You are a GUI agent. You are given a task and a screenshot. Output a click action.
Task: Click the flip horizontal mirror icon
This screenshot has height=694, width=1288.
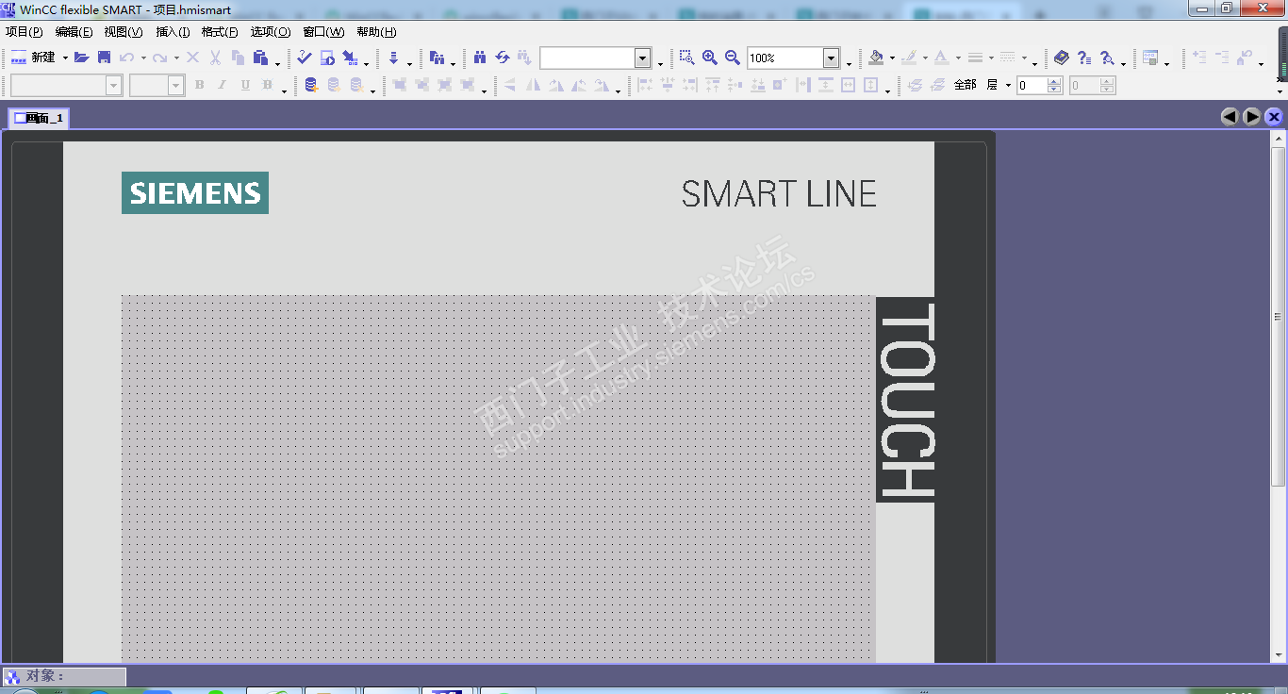(534, 85)
